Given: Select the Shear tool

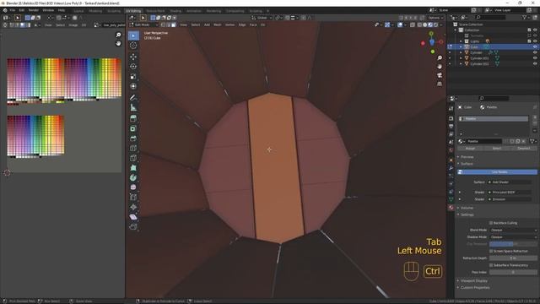Looking at the screenshot, I should pos(133,217).
